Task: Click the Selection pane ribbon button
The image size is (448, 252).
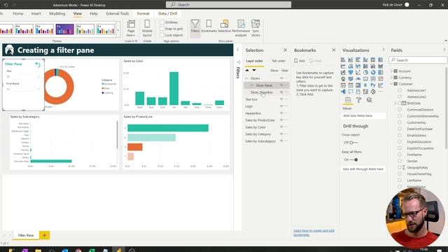Action: tap(224, 27)
